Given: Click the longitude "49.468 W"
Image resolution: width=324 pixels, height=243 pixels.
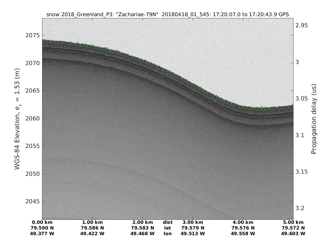Looking at the screenshot, I should pos(143,234).
